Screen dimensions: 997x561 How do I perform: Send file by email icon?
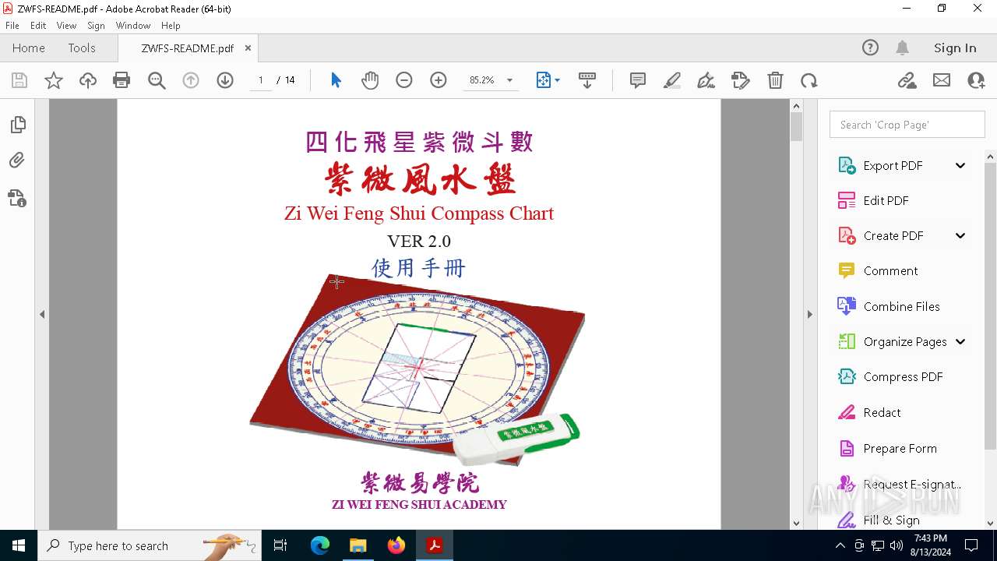tap(942, 80)
